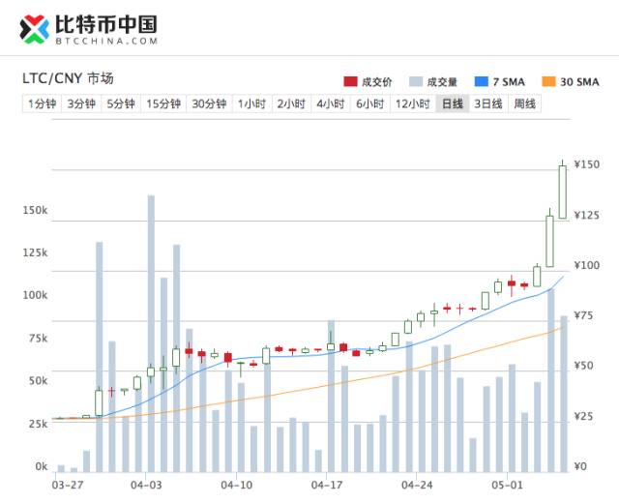This screenshot has width=619, height=504.
Task: Click the 50k volume axis label
Action: click(38, 381)
